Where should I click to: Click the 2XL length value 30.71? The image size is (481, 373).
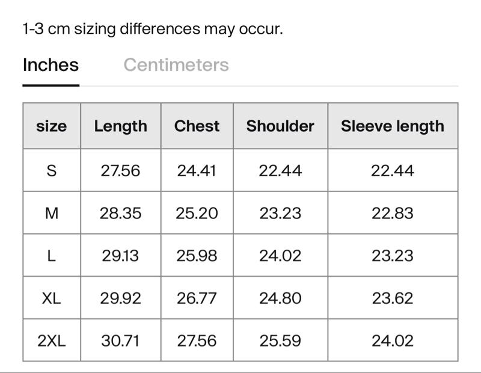point(120,341)
